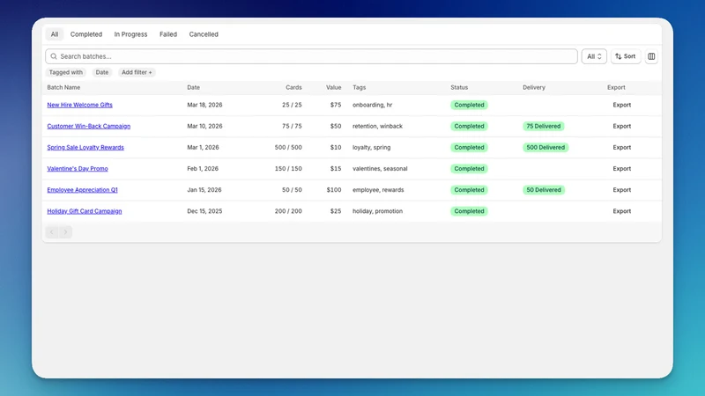Click the 500 Delivered badge
705x396 pixels.
(x=545, y=147)
